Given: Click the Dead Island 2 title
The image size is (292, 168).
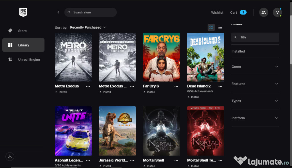Looking at the screenshot, I should pyautogui.click(x=199, y=86).
